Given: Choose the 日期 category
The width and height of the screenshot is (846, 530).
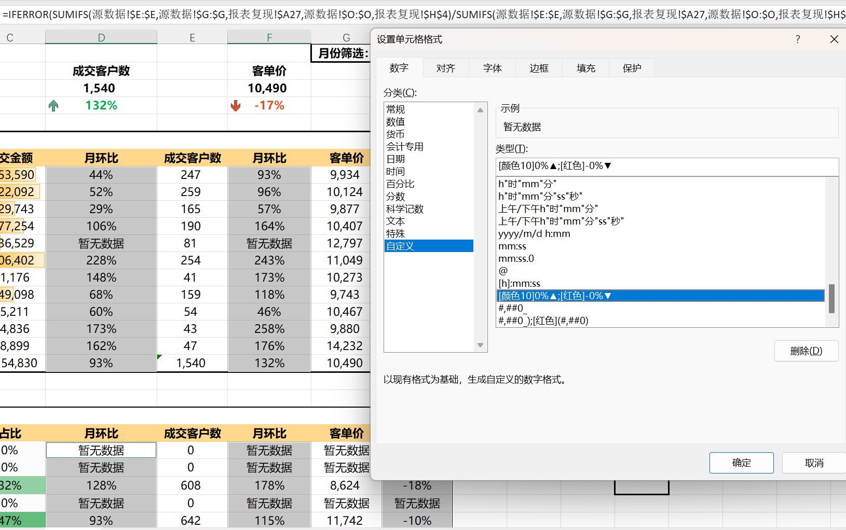Looking at the screenshot, I should 395,159.
